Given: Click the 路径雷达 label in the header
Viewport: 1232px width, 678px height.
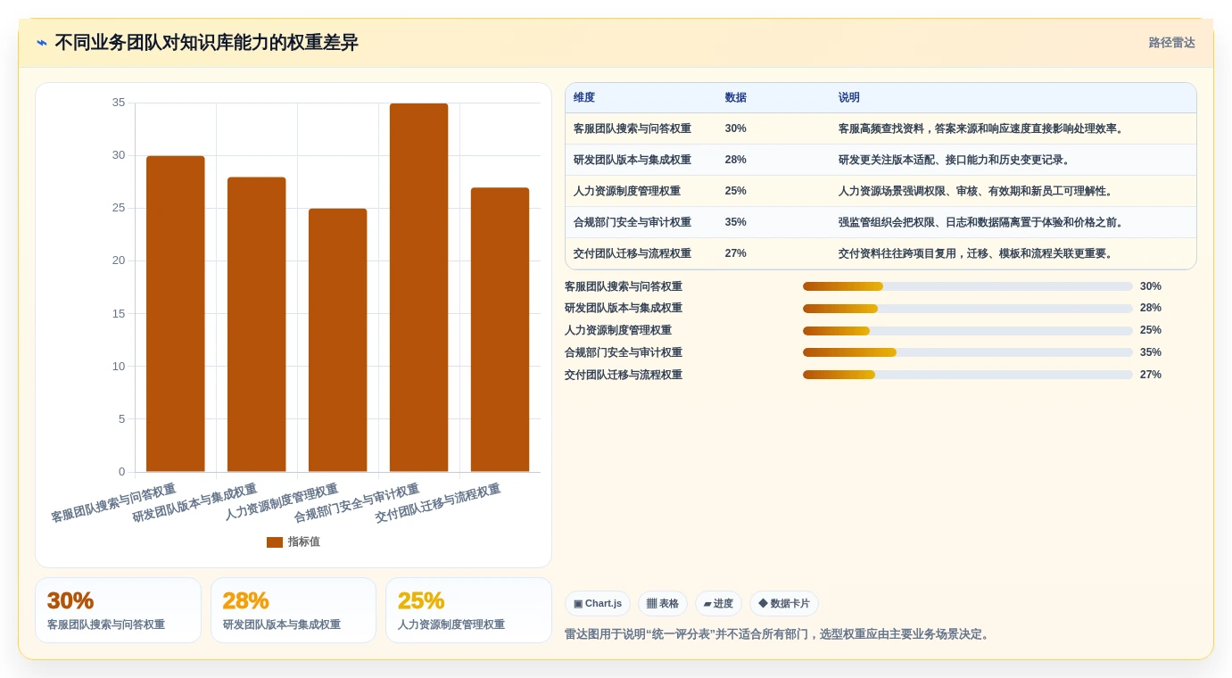Looking at the screenshot, I should (1171, 43).
